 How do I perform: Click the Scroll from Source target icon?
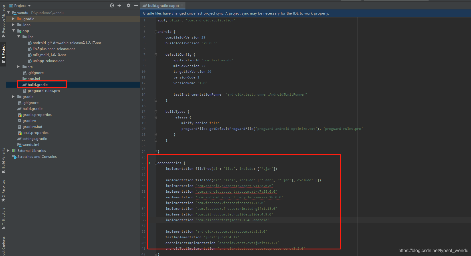[x=112, y=5]
